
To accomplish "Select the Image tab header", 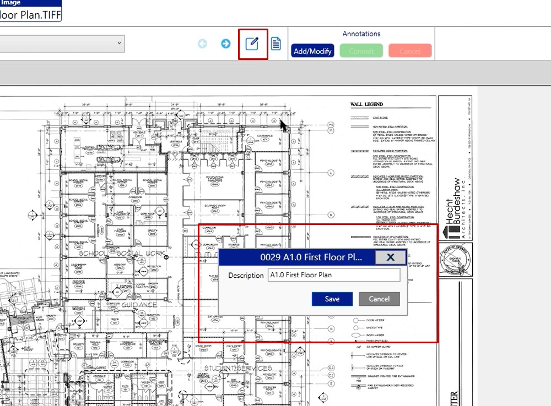I will (11, 3).
